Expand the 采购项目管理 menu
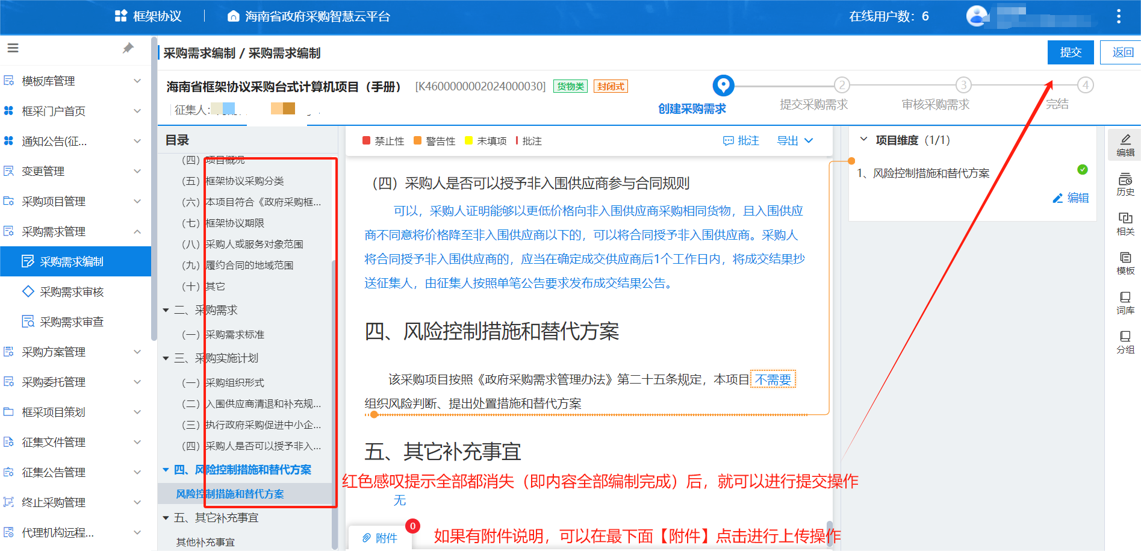 (x=137, y=201)
